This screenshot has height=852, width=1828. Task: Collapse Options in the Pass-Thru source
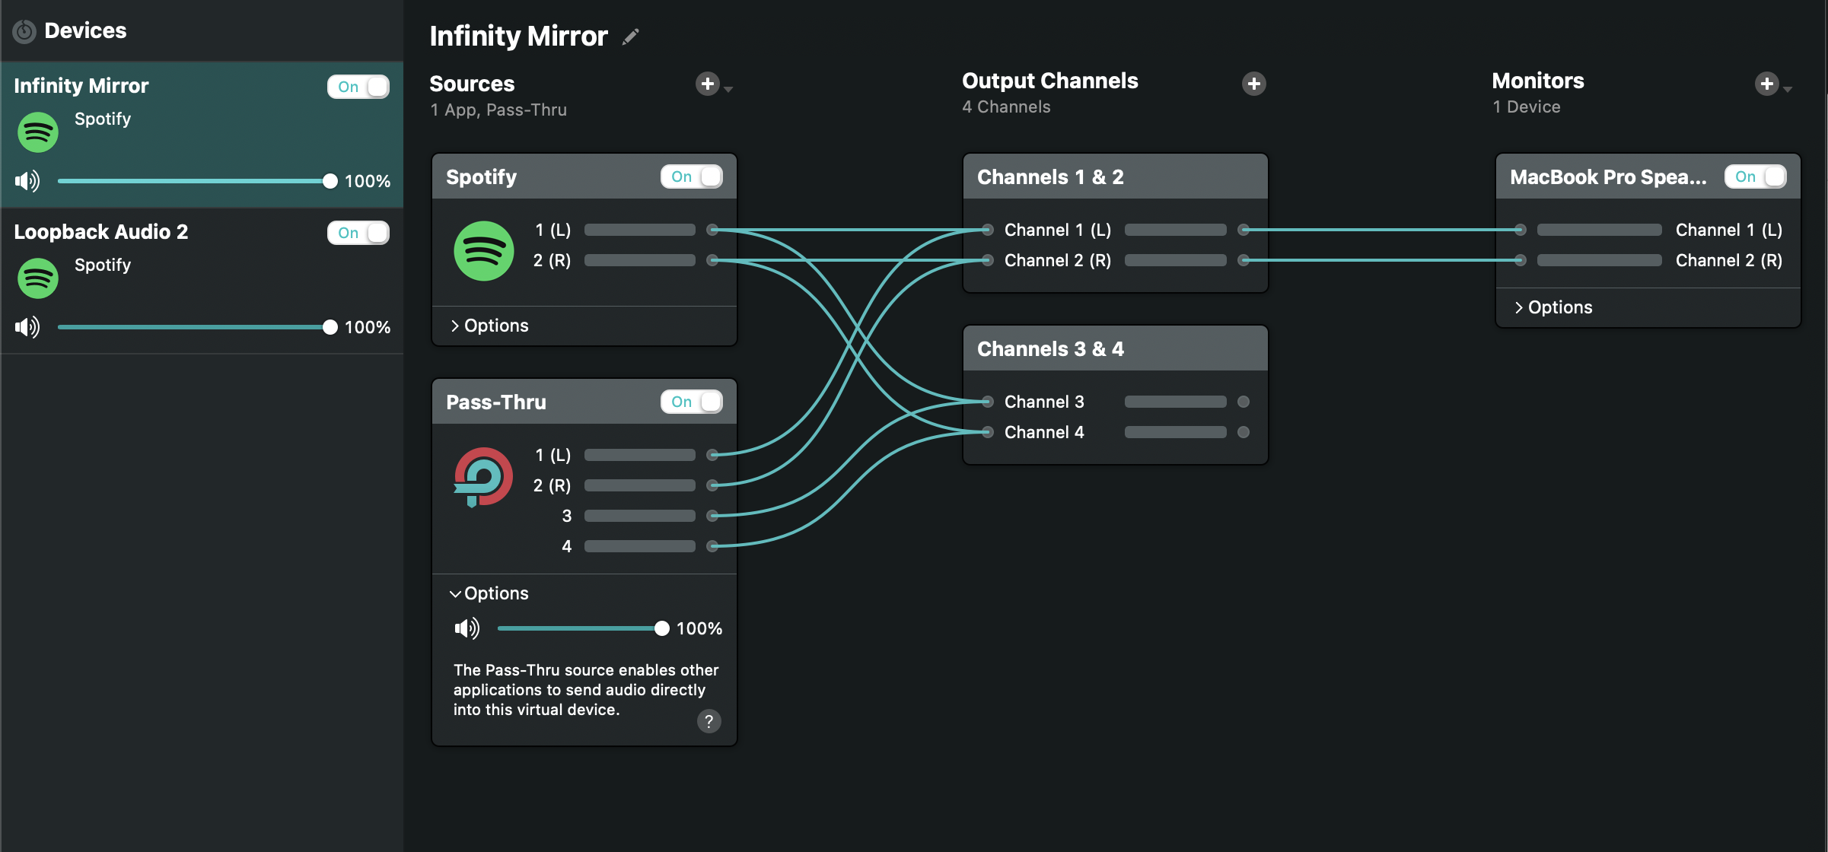pyautogui.click(x=490, y=593)
